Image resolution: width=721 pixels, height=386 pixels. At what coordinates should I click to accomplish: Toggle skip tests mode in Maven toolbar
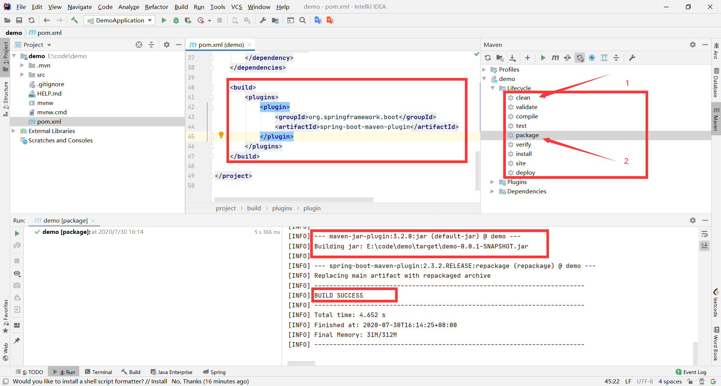pos(592,58)
